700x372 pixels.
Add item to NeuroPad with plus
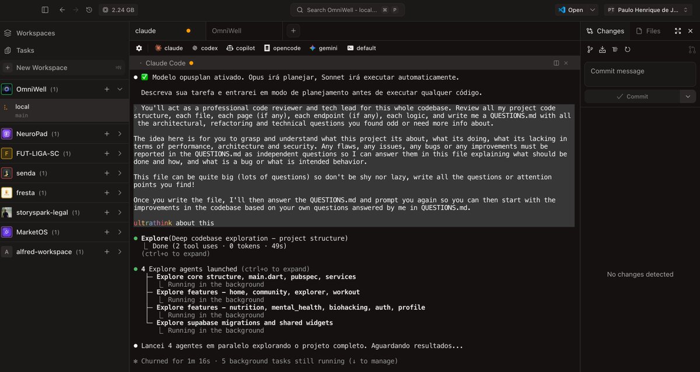107,134
